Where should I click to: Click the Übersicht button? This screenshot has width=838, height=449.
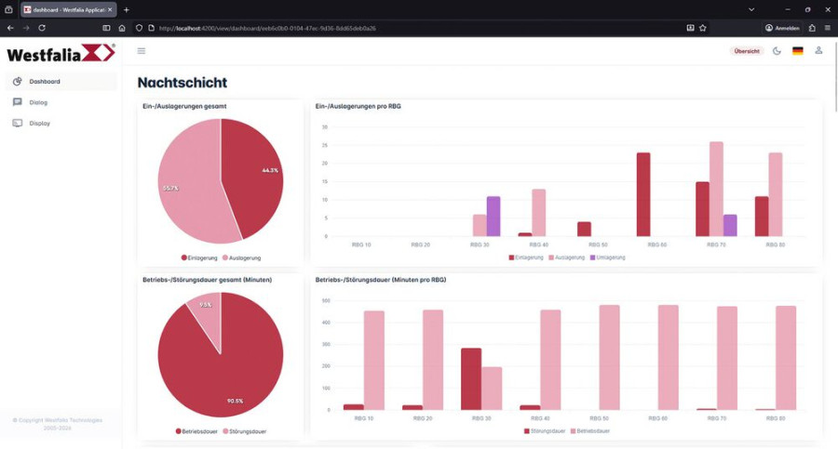pos(747,51)
